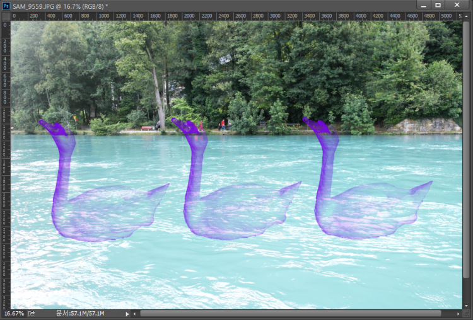Click the export icon in the status bar
473x320 pixels.
(x=32, y=313)
